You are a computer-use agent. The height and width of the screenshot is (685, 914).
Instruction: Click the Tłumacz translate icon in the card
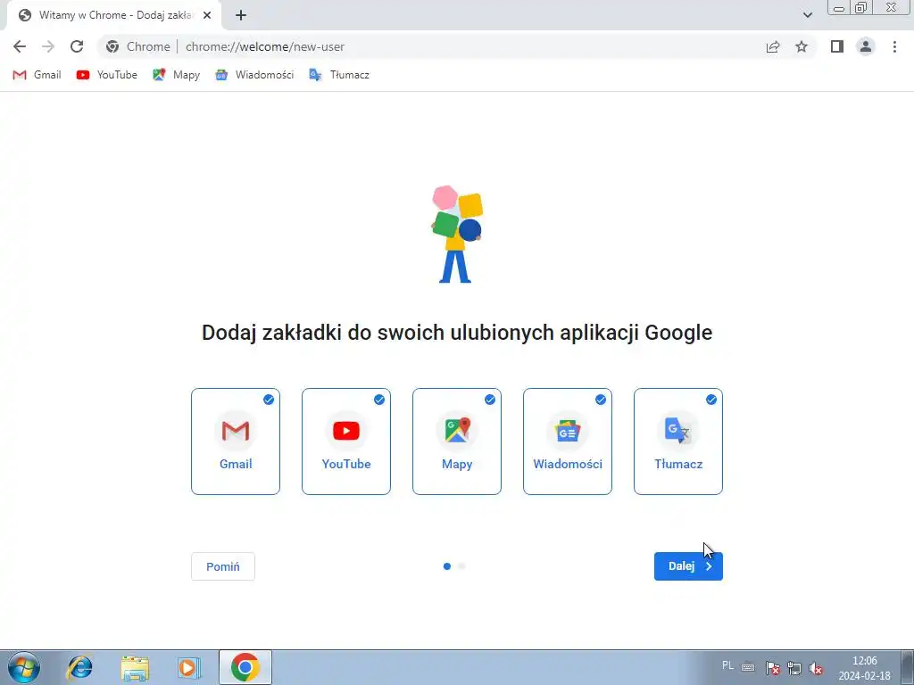[678, 431]
